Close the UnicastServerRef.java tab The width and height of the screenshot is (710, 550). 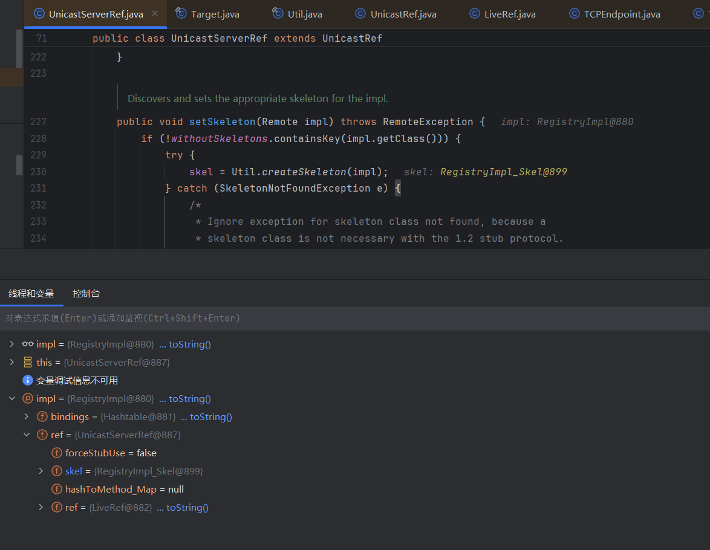[155, 13]
